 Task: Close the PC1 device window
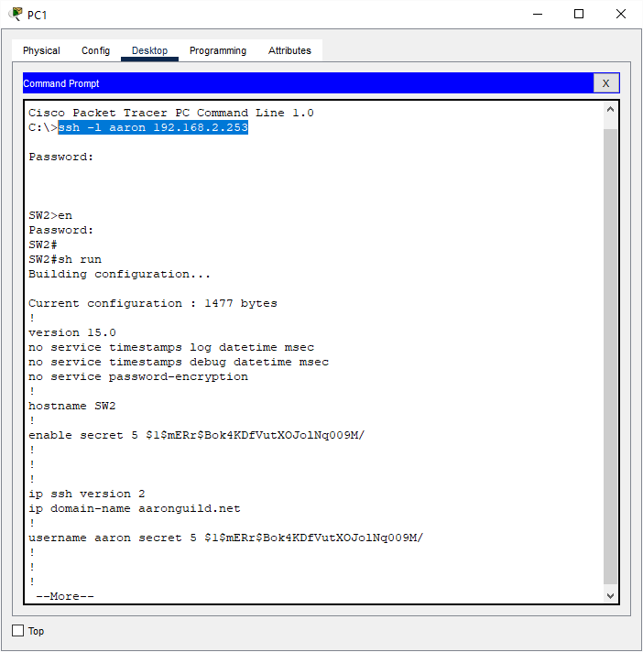click(x=621, y=14)
